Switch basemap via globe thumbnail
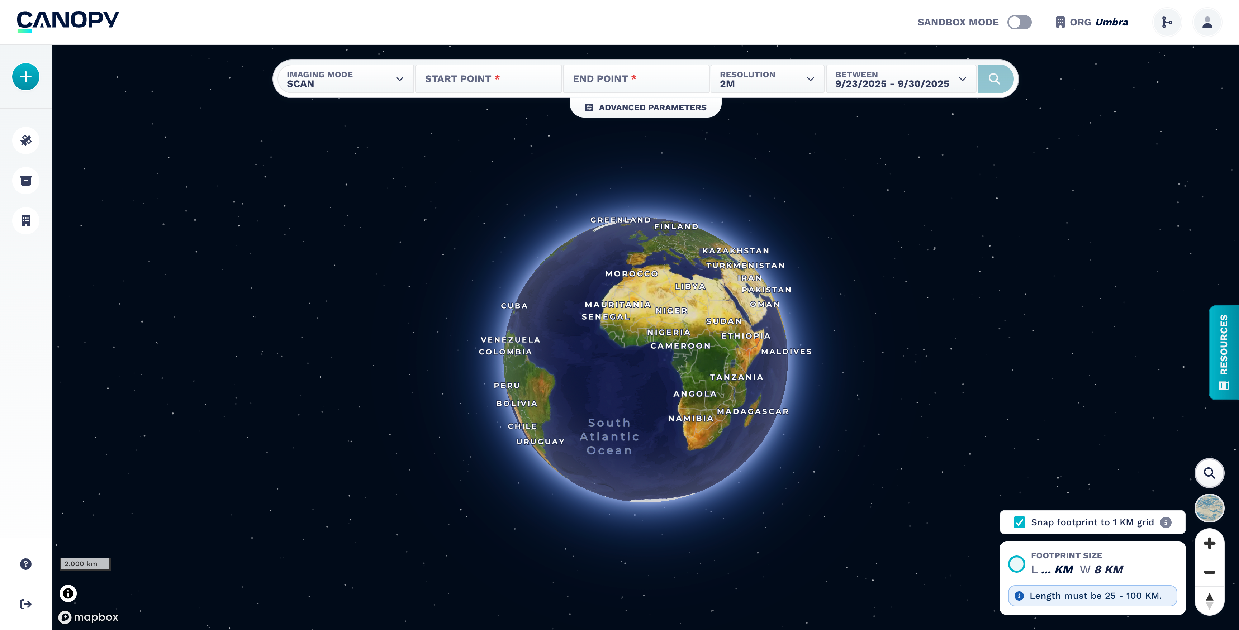The width and height of the screenshot is (1239, 630). click(x=1209, y=508)
